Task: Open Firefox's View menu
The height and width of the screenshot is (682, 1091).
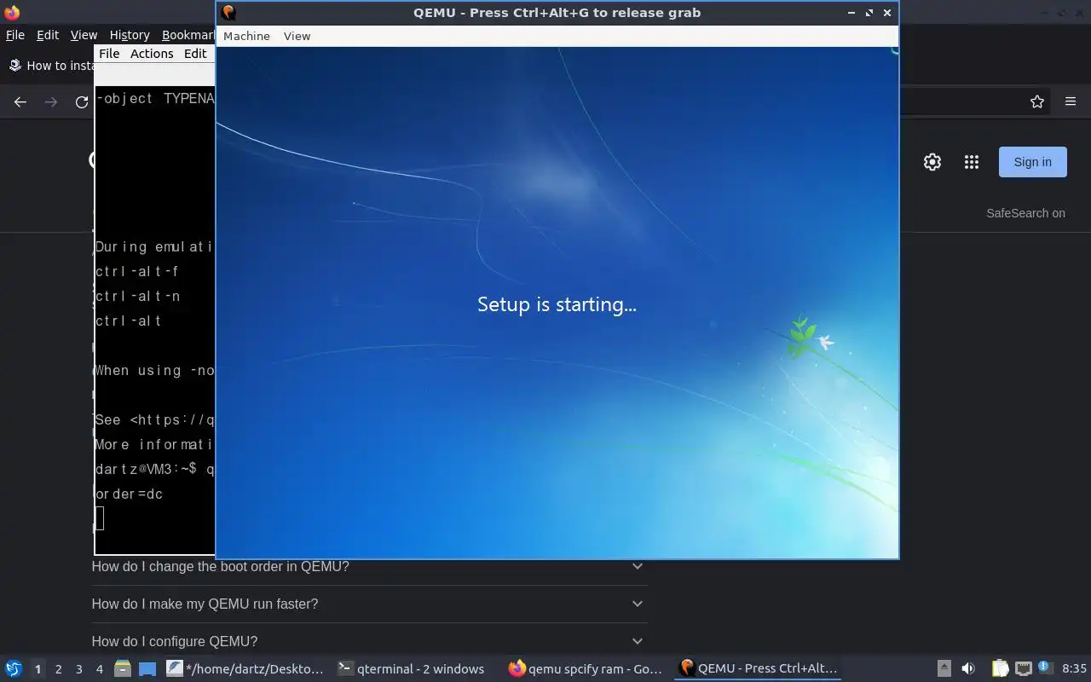Action: pos(84,35)
